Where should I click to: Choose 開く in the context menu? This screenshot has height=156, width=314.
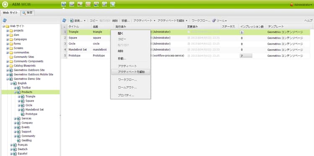click(x=130, y=33)
